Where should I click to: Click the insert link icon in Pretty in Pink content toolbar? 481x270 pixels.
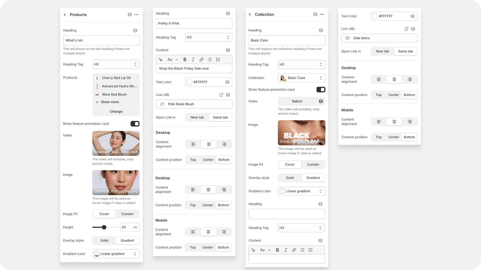click(x=201, y=59)
